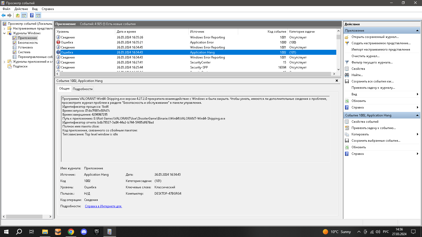Sort by 'Дата и время' column header
The image size is (422, 237).
(152, 32)
